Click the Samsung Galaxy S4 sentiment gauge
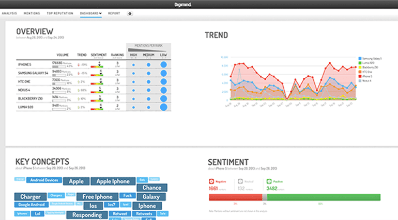 [x=97, y=75]
